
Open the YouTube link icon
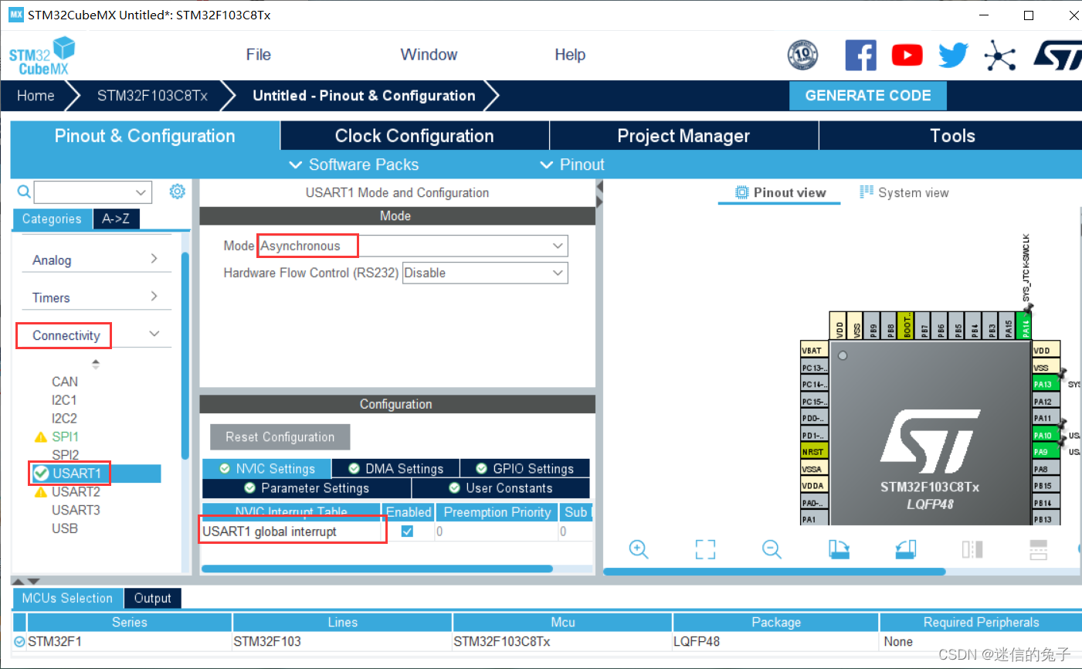click(907, 55)
